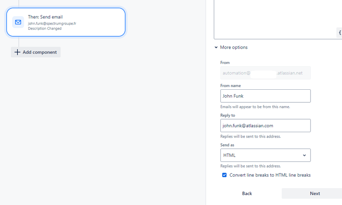This screenshot has height=205, width=342.
Task: Click the More options heading text
Action: coord(234,47)
